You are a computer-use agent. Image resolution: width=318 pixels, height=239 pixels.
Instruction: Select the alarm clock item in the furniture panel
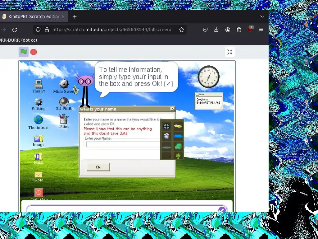[166, 136]
